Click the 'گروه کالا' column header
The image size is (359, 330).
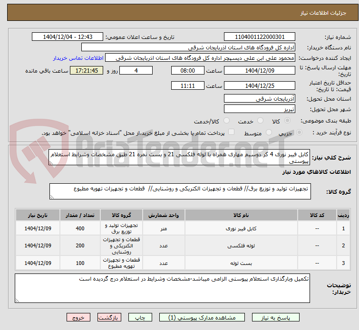tap(121, 215)
